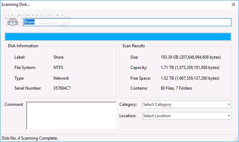Viewport: 239px width, 142px height.
Task: Click the Free Space: label
Action: (140, 78)
